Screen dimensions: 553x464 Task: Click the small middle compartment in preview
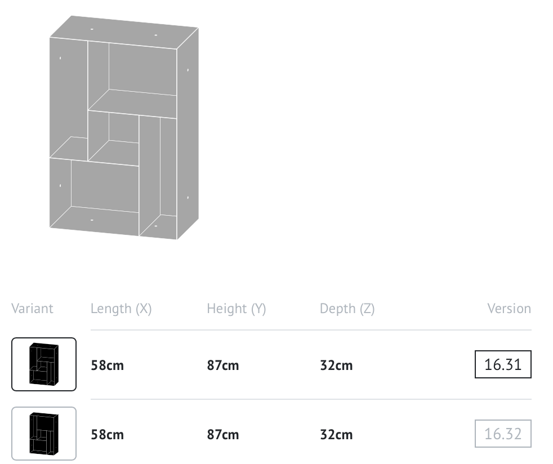point(113,137)
